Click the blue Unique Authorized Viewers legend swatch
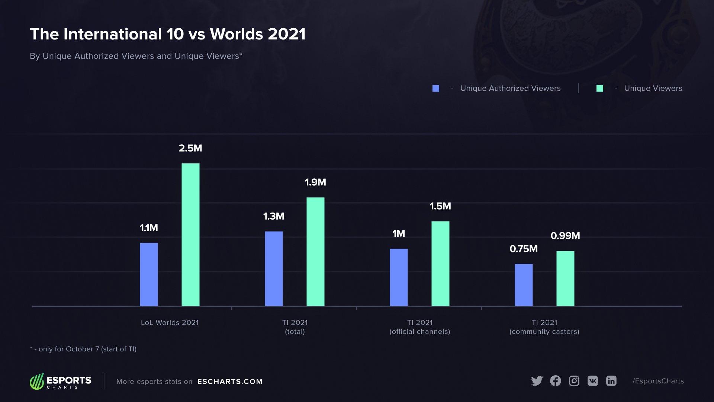 [x=436, y=89]
